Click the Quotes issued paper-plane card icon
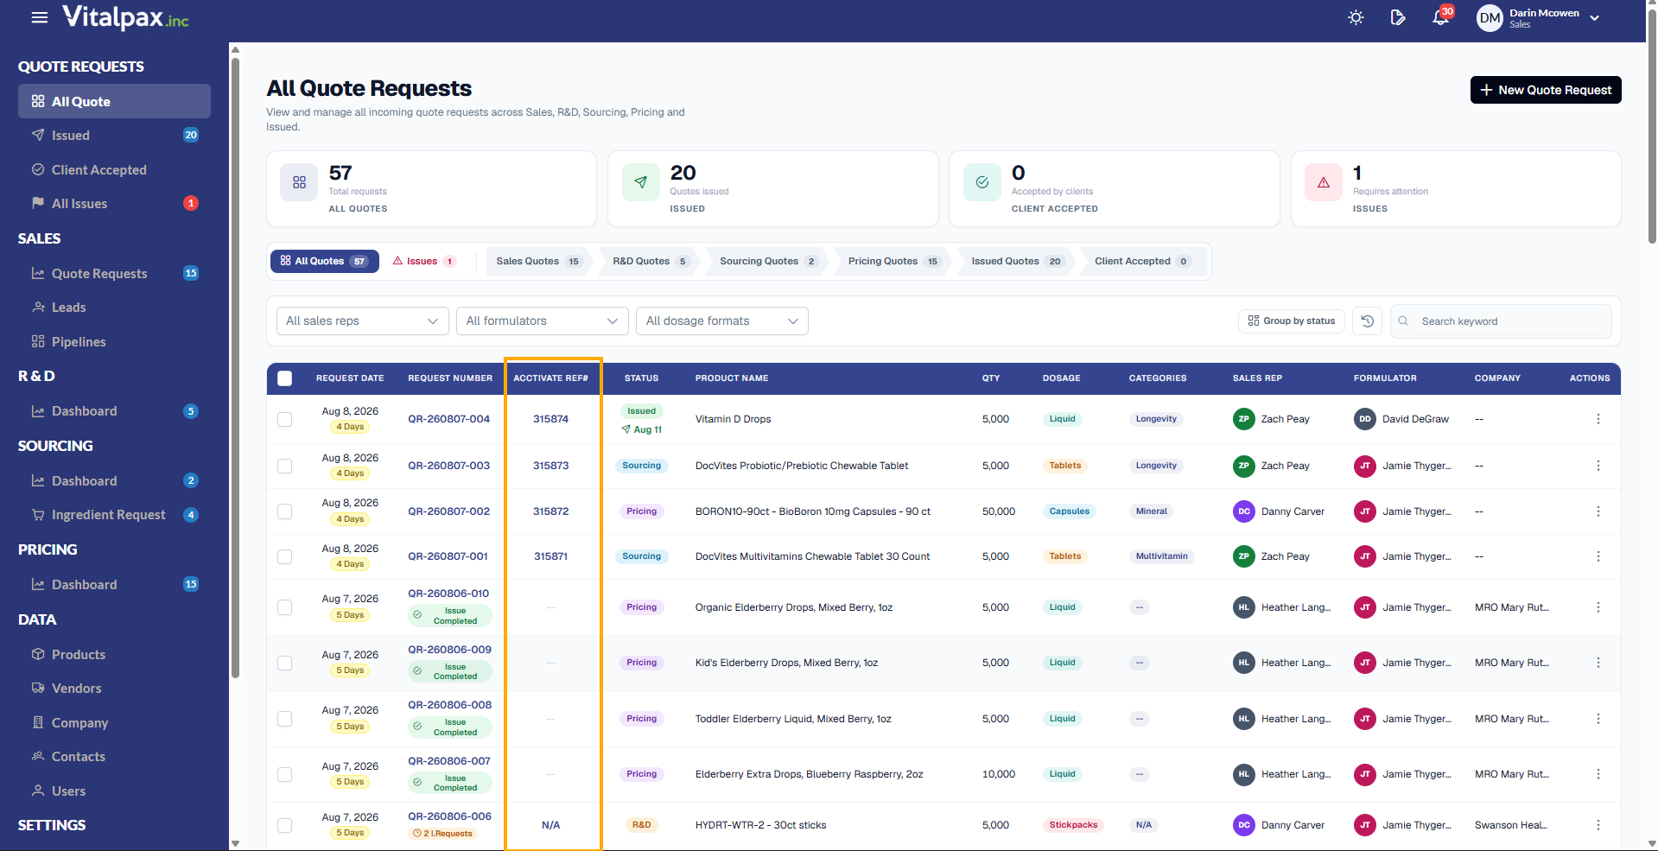 pos(640,182)
